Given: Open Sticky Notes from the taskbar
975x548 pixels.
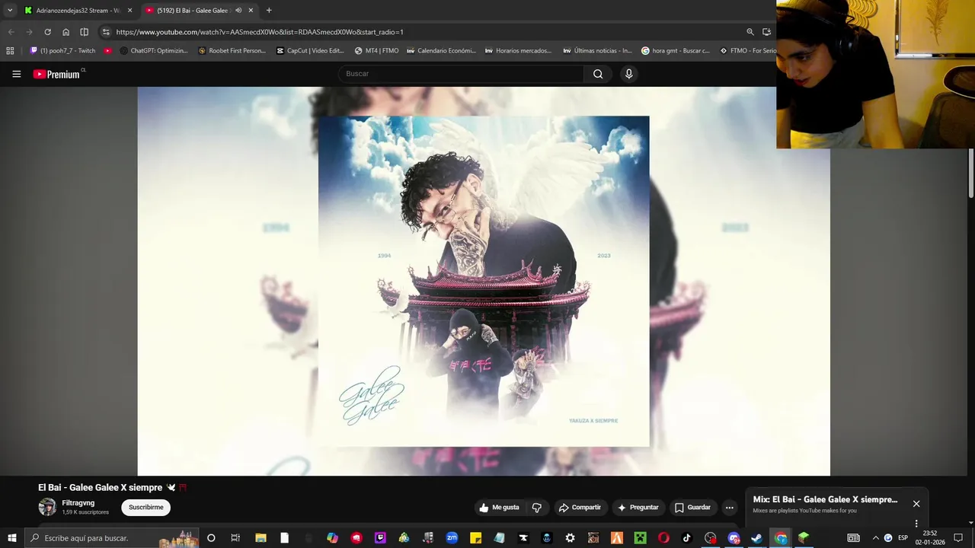Looking at the screenshot, I should point(475,538).
